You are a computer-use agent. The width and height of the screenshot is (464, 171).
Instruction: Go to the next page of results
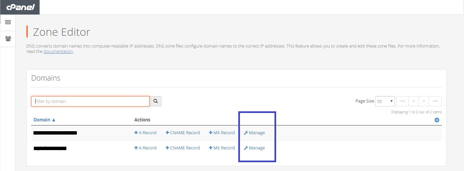(x=424, y=101)
